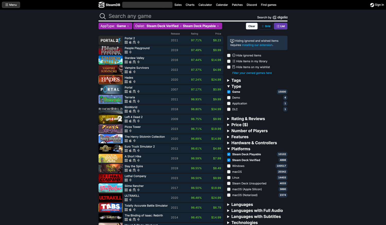Check Hide items on my wishlist

click(x=229, y=67)
